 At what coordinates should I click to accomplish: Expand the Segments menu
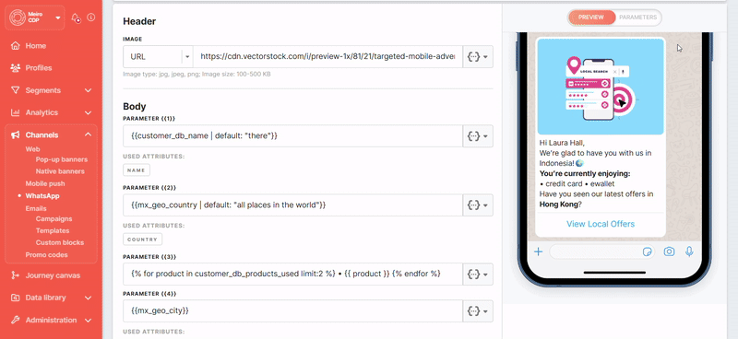pos(88,90)
